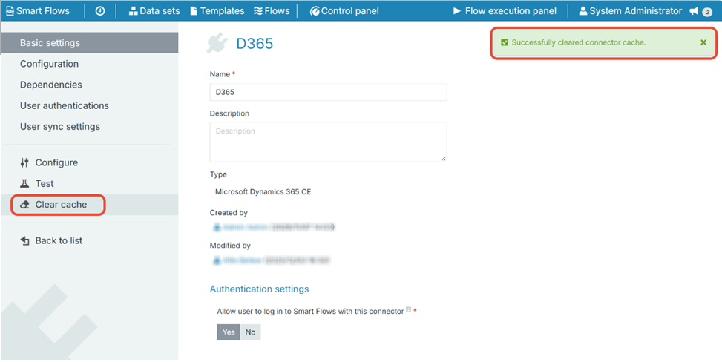The image size is (722, 362).
Task: Open the Control panel
Action: [x=344, y=10]
